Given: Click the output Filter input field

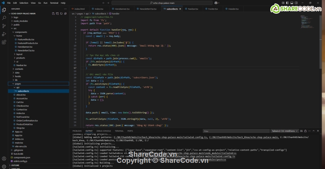Looking at the screenshot, I should pyautogui.click(x=236, y=131).
